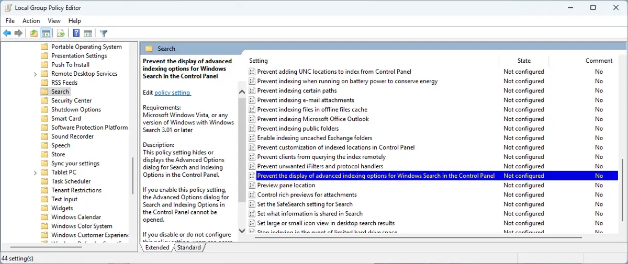Select Windows Color System folder
Image resolution: width=628 pixels, height=264 pixels.
(x=82, y=226)
